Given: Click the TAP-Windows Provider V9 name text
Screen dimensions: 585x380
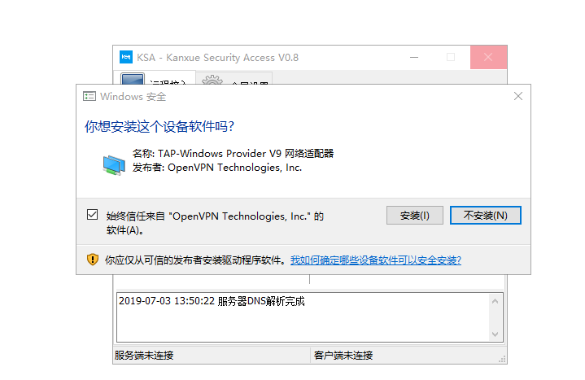Looking at the screenshot, I should tap(233, 154).
